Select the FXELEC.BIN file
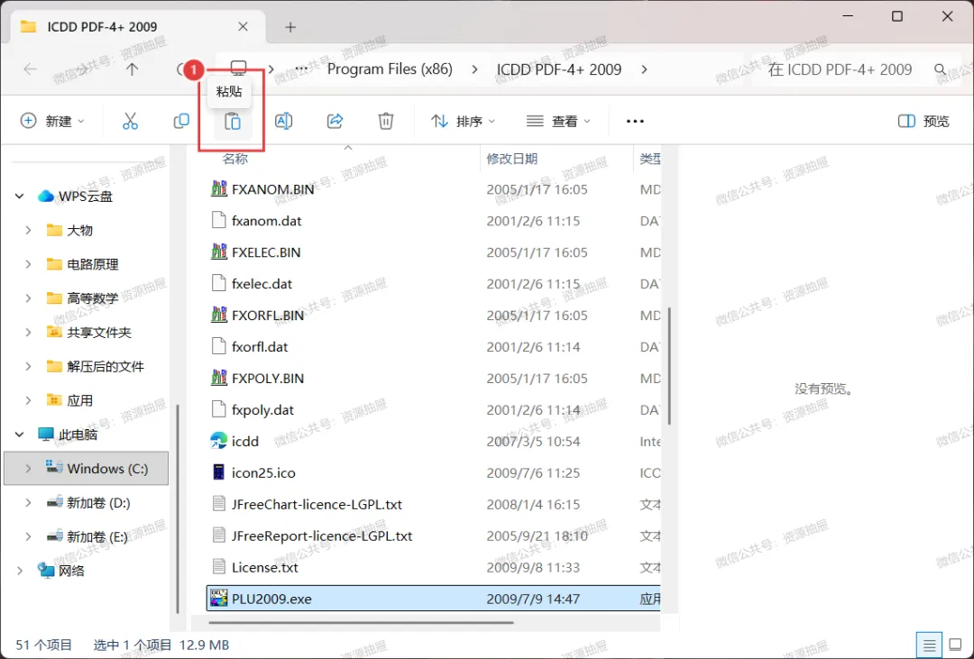Screen dimensions: 974x659 (255, 252)
